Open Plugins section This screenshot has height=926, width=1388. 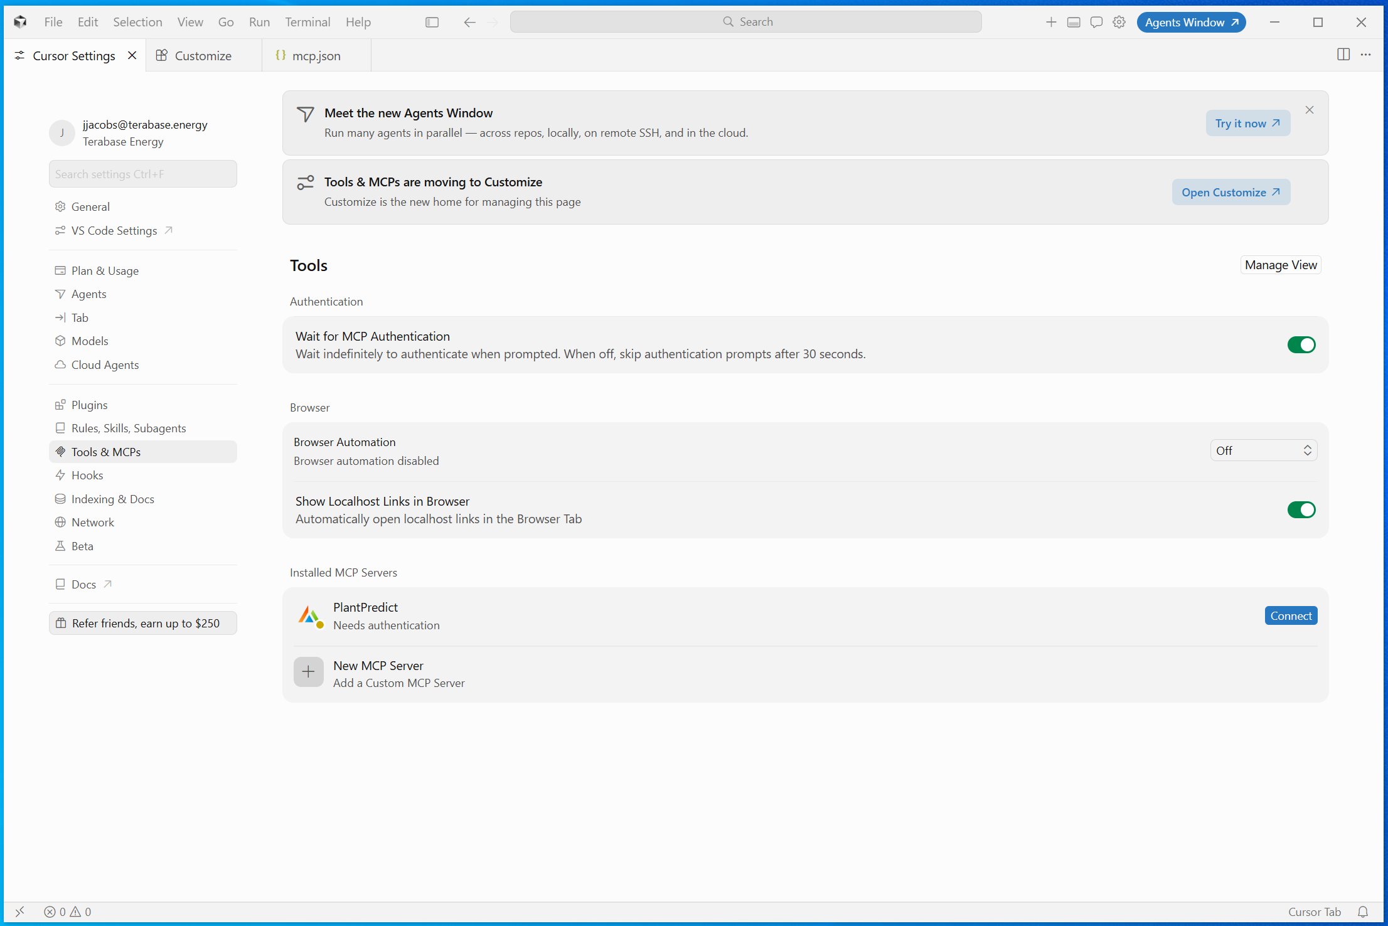pyautogui.click(x=143, y=405)
